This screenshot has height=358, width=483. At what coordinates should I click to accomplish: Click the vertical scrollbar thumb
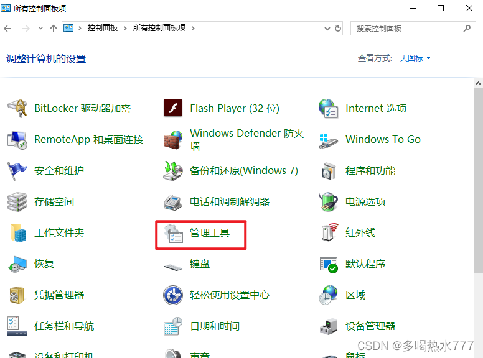pyautogui.click(x=478, y=180)
